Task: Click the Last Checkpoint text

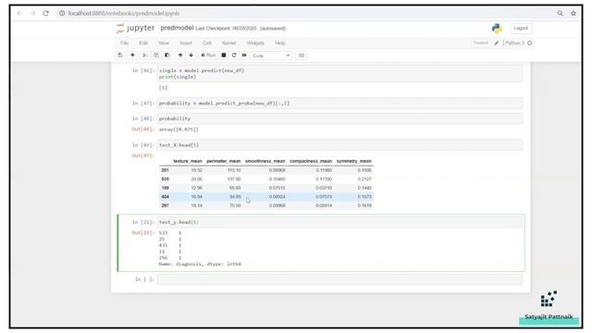Action: pos(226,29)
